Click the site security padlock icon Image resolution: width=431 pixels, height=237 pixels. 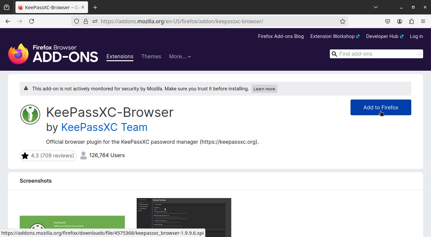(x=86, y=21)
